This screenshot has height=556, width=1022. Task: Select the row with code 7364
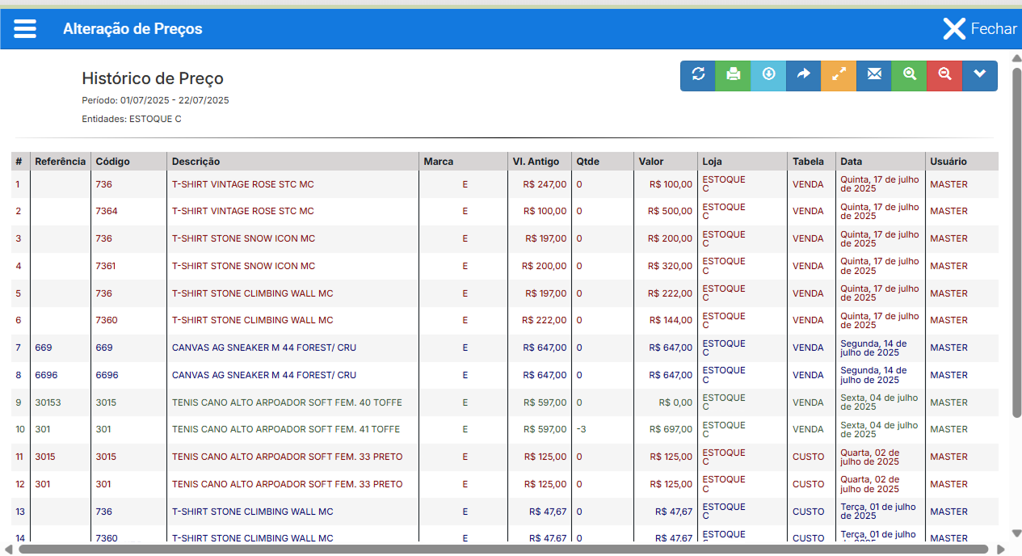[505, 212]
